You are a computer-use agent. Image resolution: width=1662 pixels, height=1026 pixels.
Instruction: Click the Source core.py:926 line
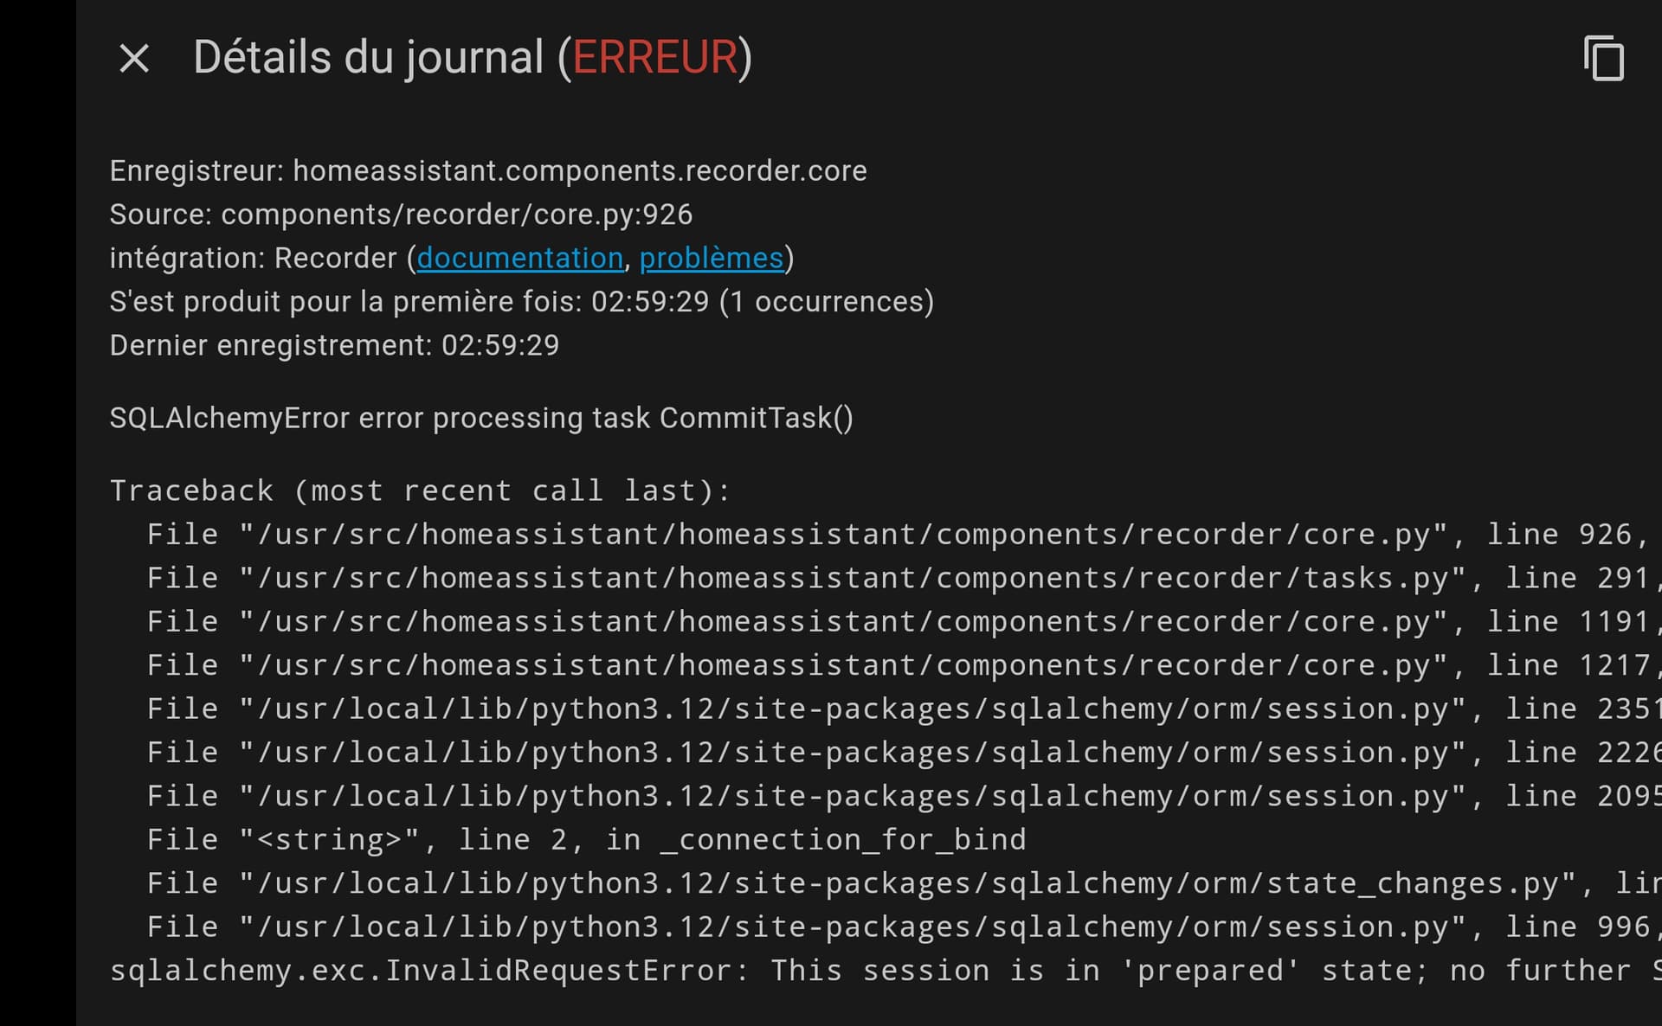click(x=401, y=215)
